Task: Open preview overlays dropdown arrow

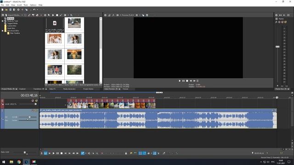Action: (x=140, y=15)
